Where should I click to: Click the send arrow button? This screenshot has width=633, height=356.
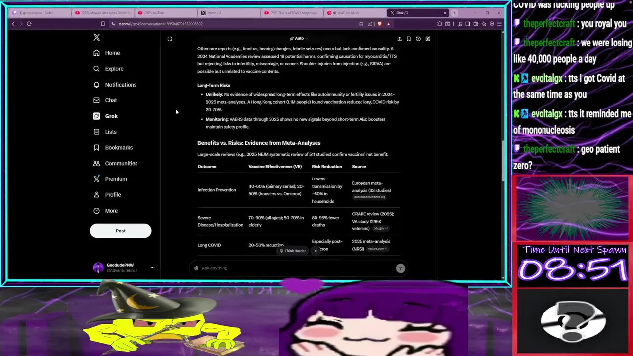400,268
